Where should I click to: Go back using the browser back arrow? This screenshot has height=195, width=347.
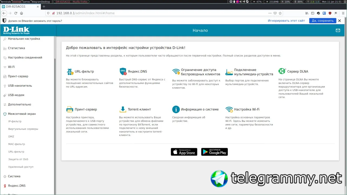click(4, 13)
